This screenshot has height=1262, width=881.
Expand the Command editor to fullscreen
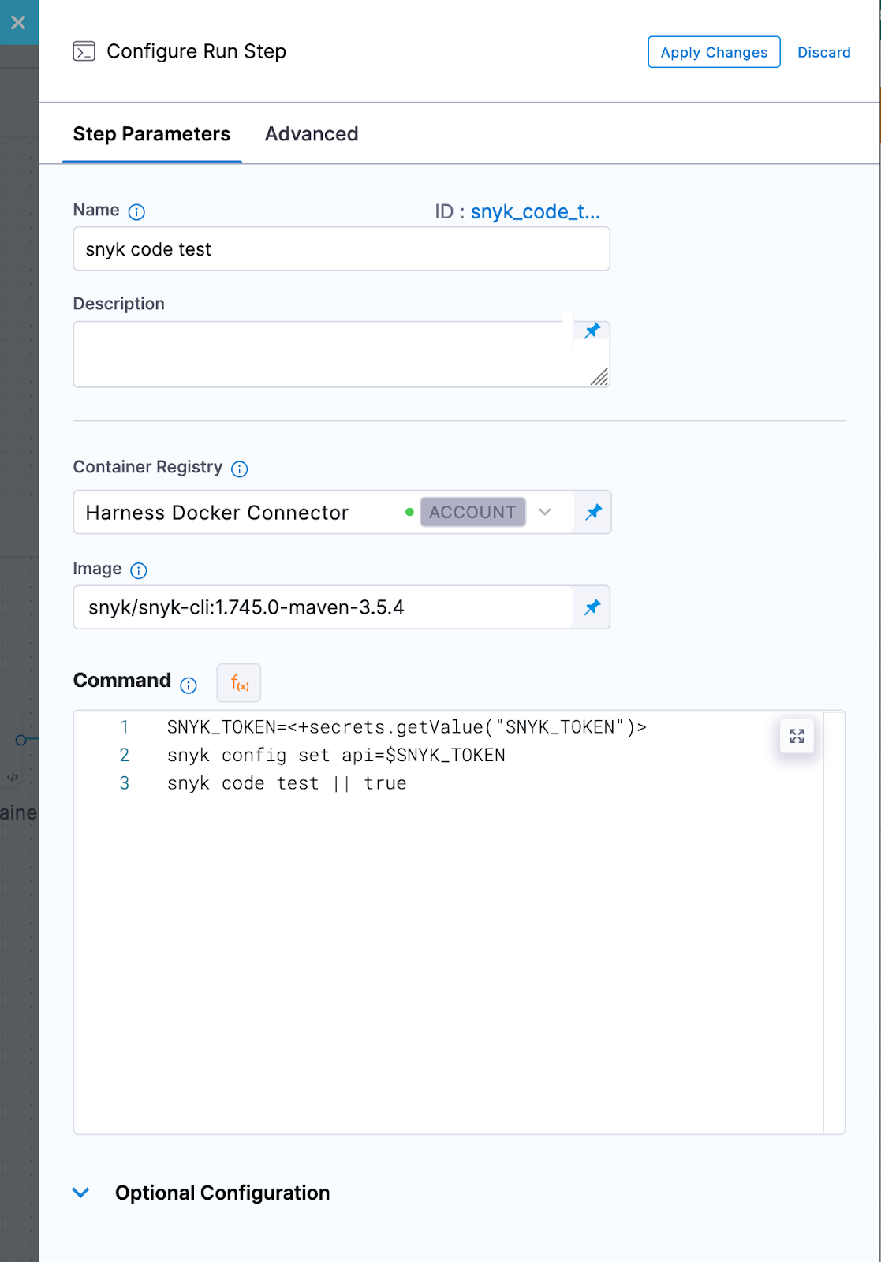pos(797,736)
